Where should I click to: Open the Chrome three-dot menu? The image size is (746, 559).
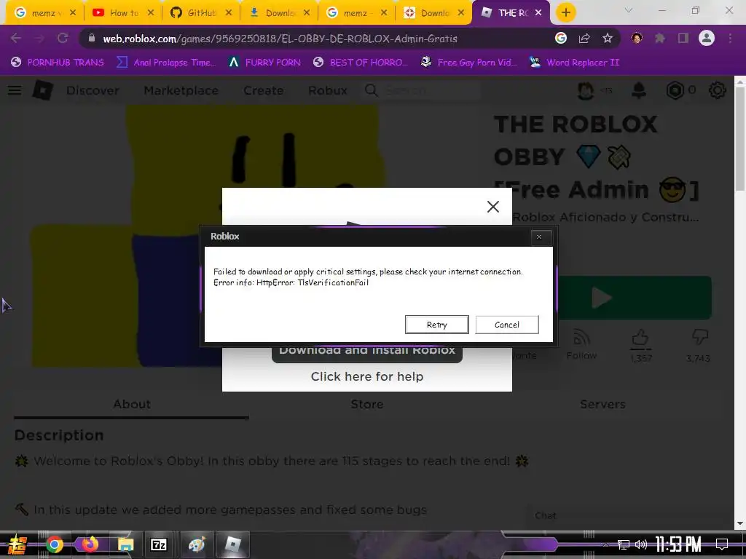click(730, 38)
